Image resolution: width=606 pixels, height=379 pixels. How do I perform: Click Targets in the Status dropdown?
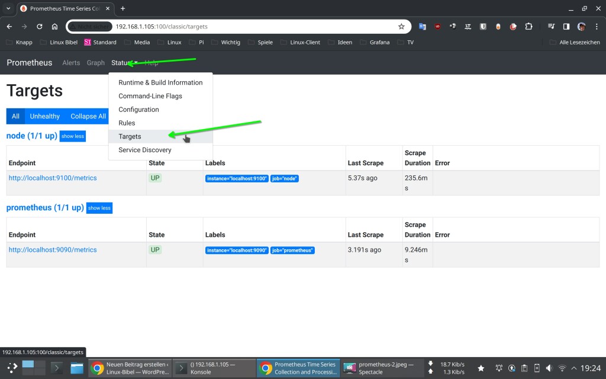pyautogui.click(x=160, y=137)
